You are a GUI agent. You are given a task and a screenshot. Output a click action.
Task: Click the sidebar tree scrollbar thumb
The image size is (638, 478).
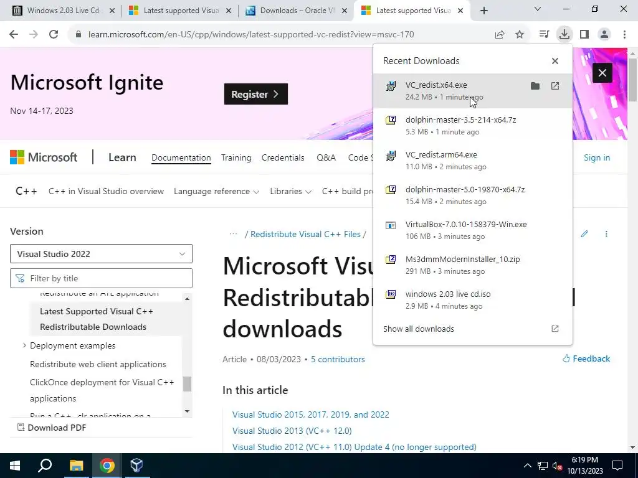[x=187, y=383]
